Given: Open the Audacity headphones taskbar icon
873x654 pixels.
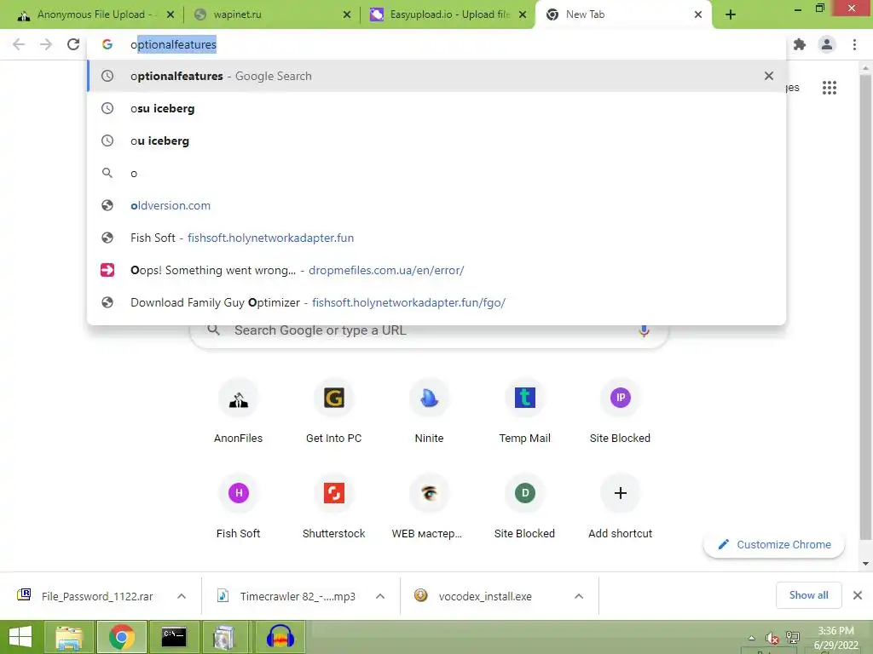Looking at the screenshot, I should pyautogui.click(x=280, y=637).
